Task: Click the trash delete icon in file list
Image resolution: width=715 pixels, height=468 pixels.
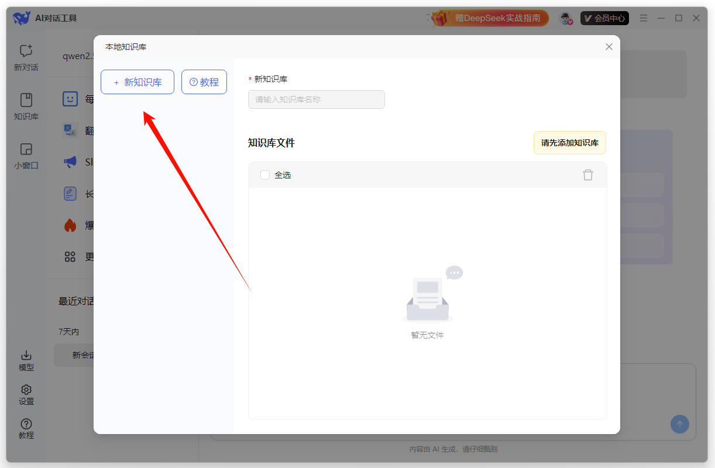Action: coord(587,175)
